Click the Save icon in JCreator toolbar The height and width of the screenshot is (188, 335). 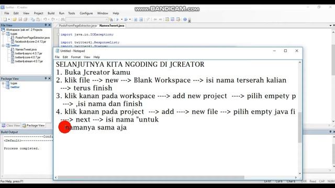pyautogui.click(x=20, y=19)
